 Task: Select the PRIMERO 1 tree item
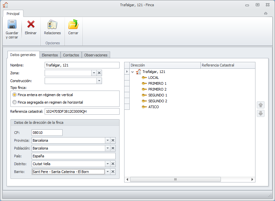point(157,83)
